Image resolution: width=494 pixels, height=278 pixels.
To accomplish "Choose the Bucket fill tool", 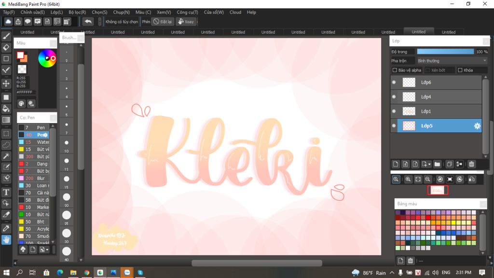I will coord(6,109).
